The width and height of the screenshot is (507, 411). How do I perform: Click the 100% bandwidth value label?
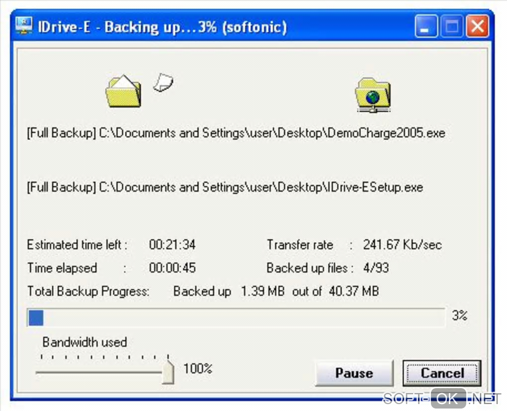pos(197,368)
